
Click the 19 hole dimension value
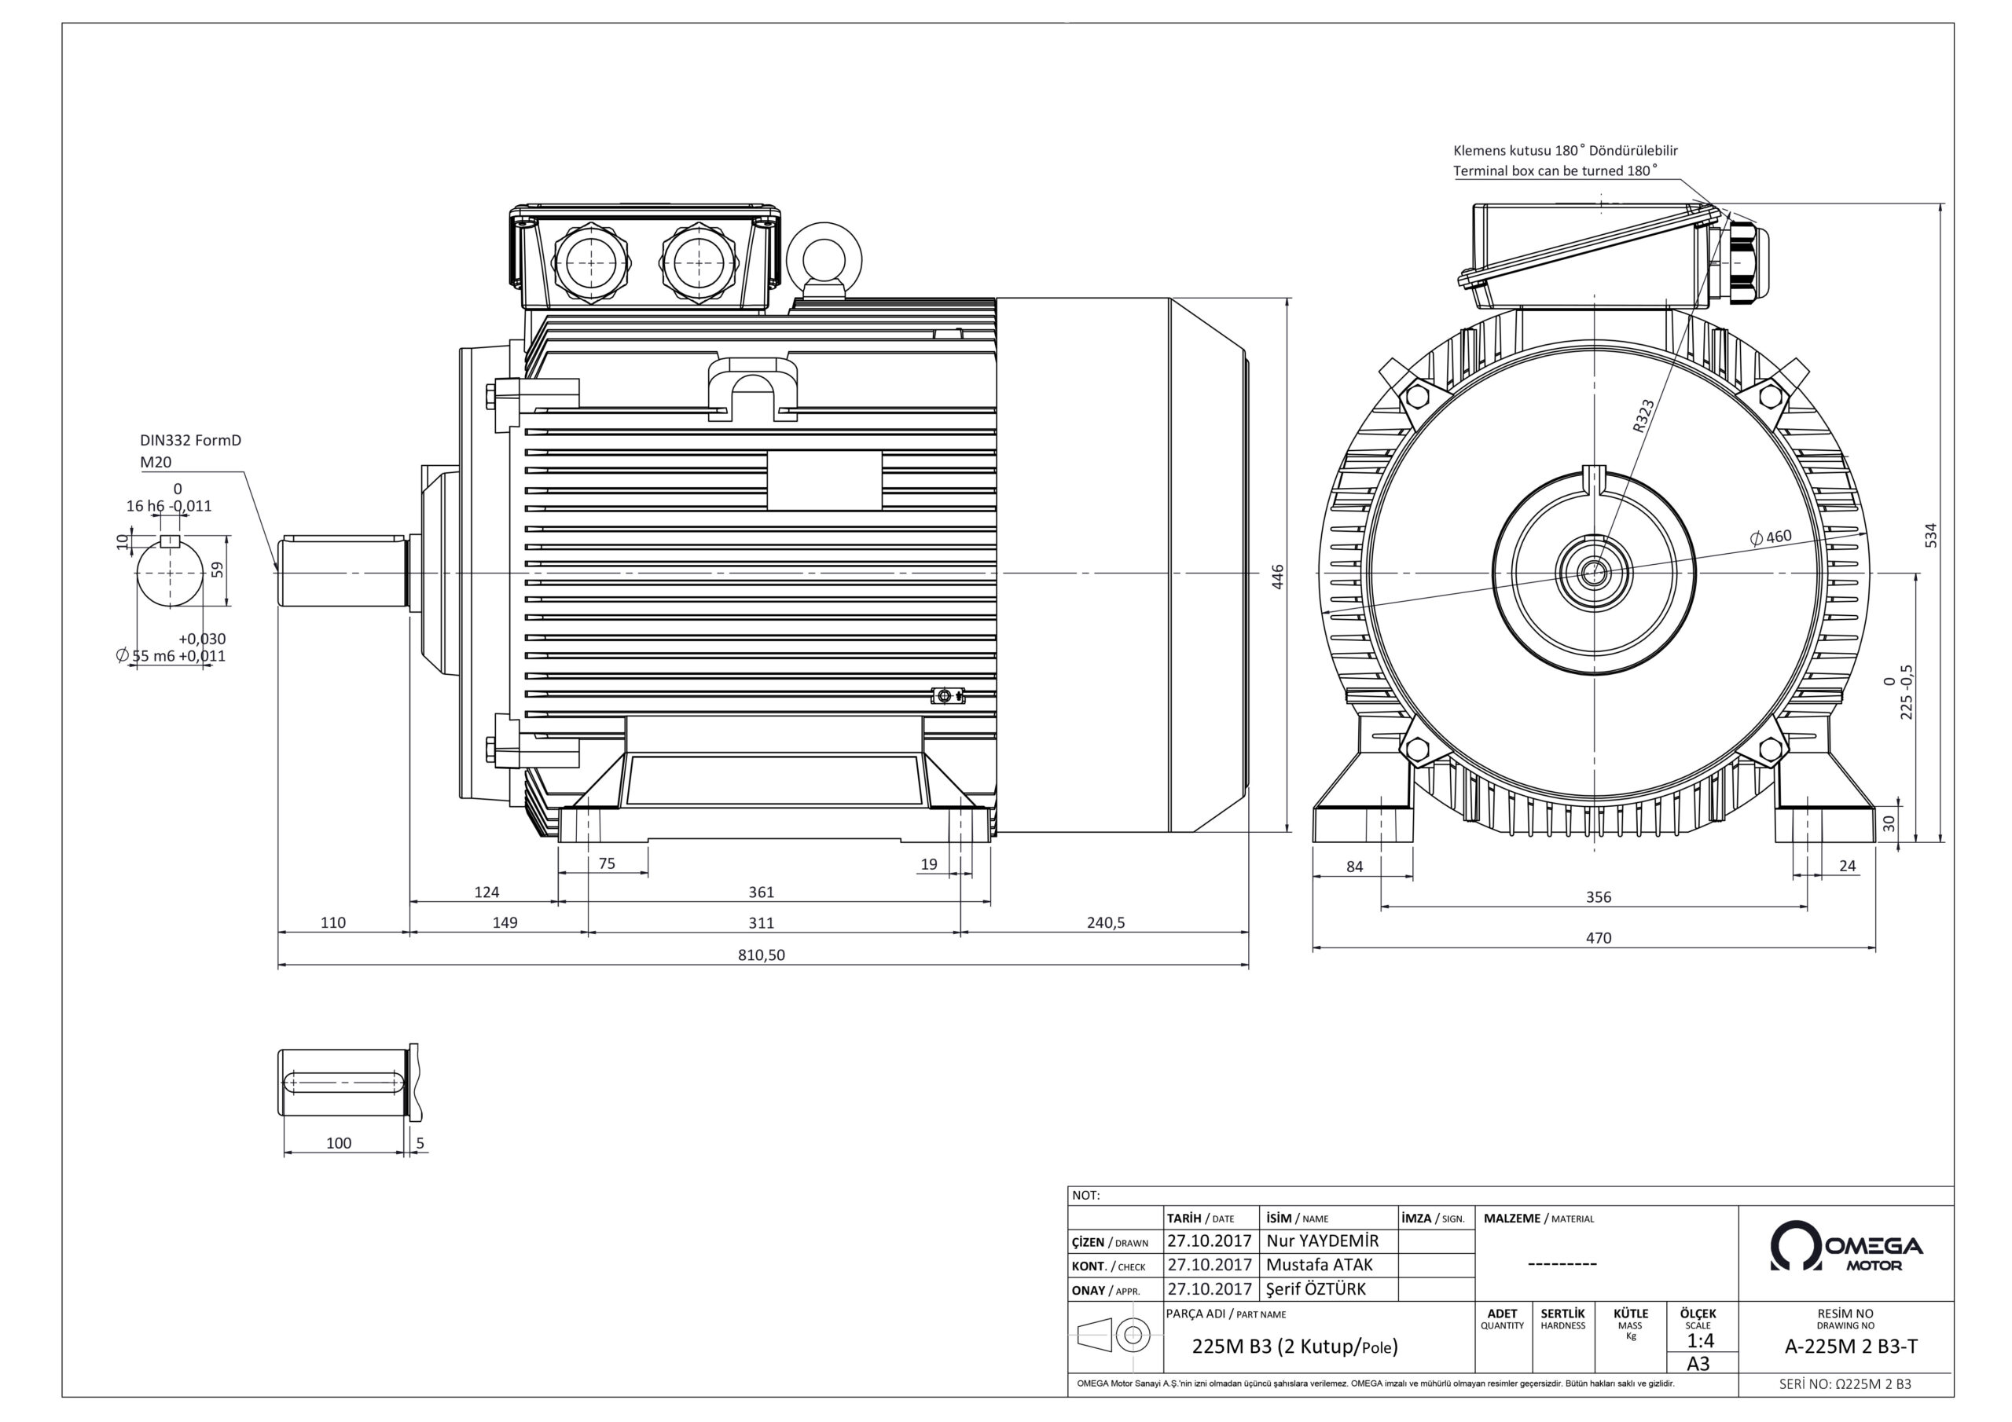point(929,863)
